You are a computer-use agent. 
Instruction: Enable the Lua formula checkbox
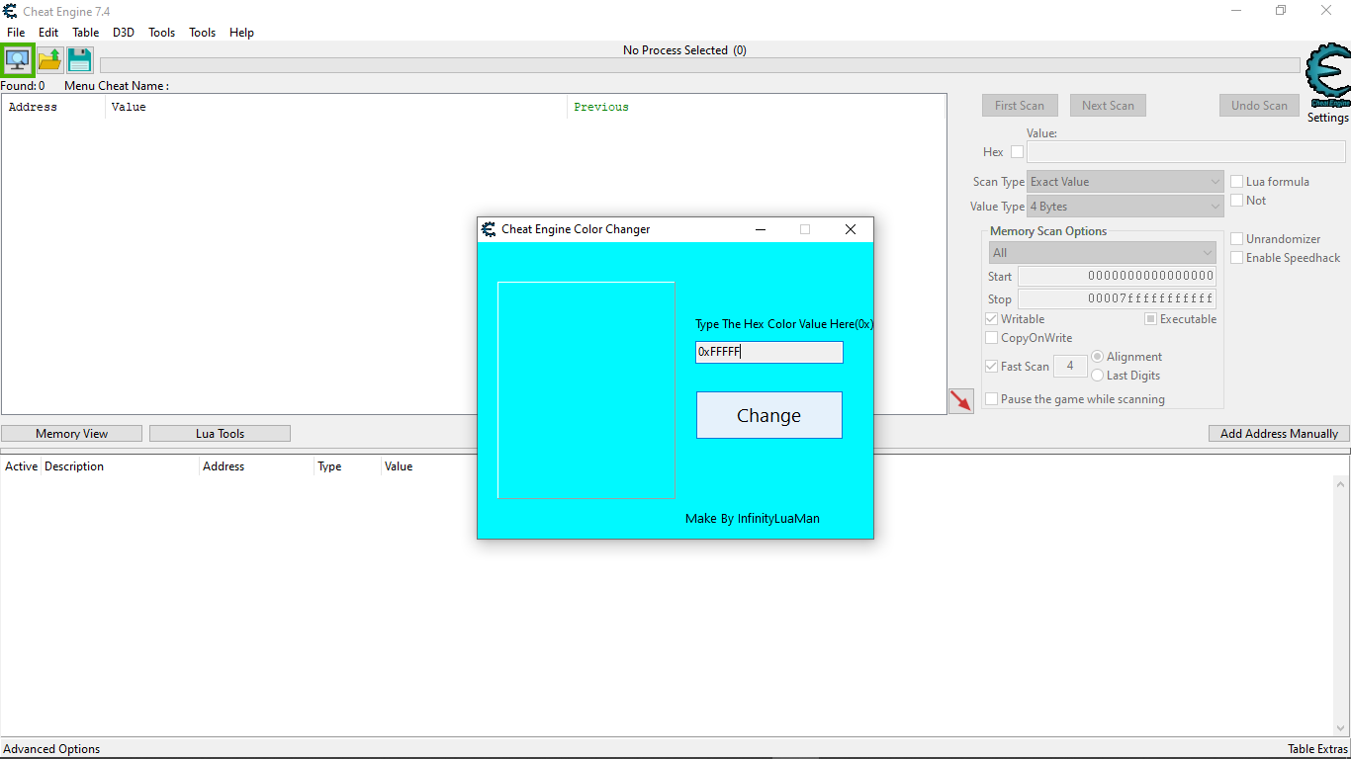coord(1236,181)
